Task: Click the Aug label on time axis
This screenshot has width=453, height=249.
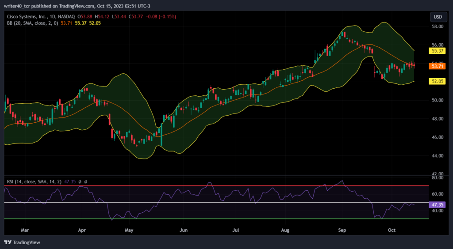Action: 285,230
